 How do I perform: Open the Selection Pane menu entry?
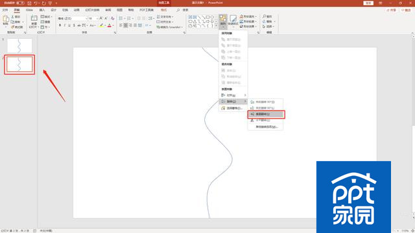(233, 108)
